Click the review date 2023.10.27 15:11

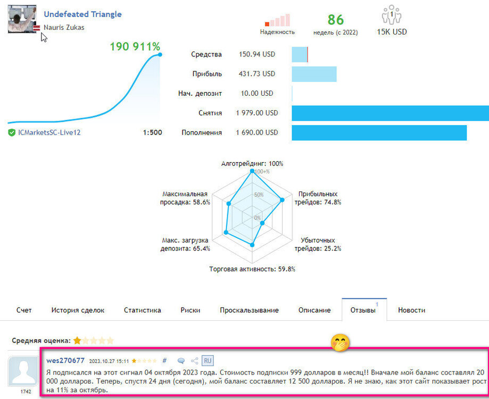109,361
